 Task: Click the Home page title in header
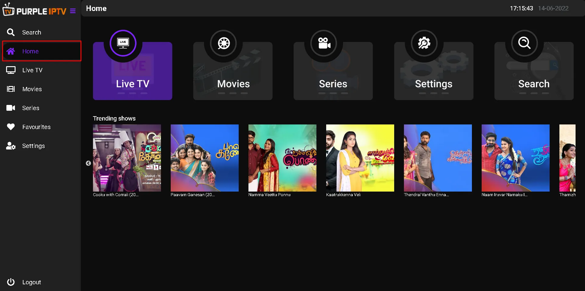[x=96, y=8]
